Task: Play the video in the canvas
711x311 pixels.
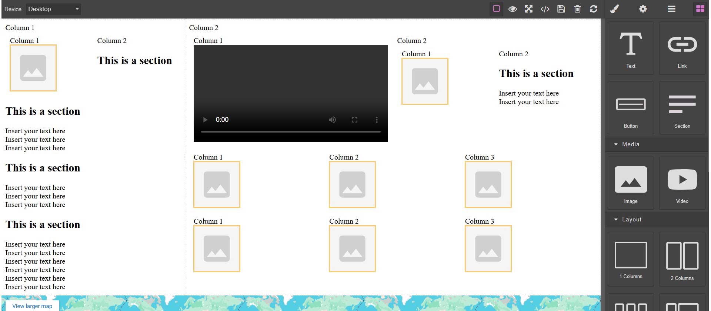Action: [x=205, y=120]
